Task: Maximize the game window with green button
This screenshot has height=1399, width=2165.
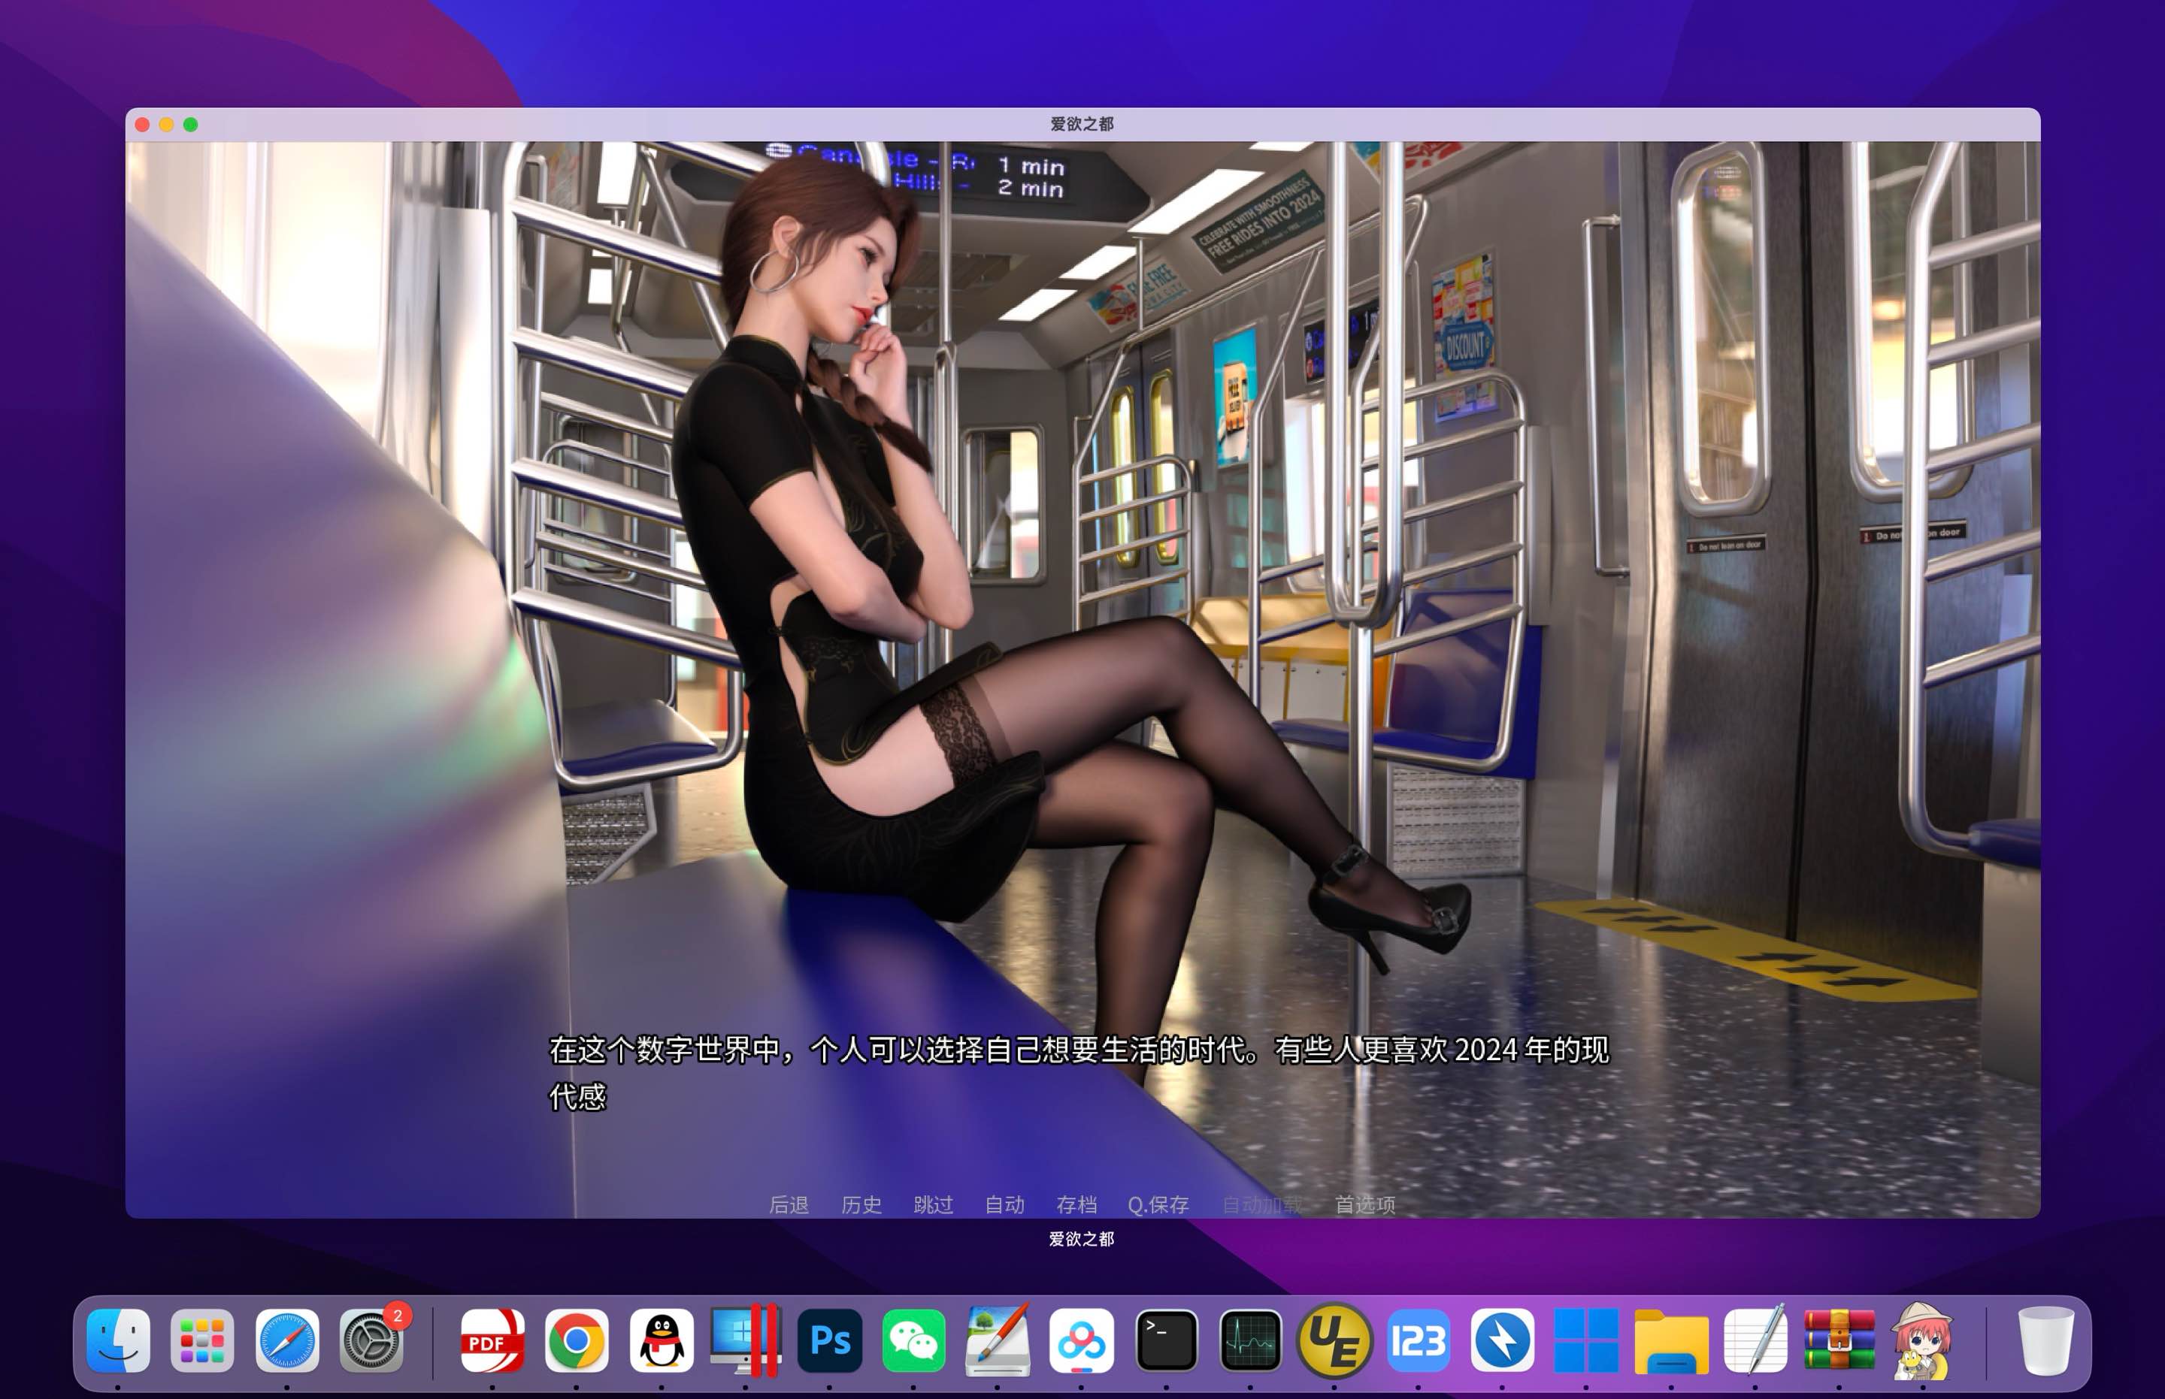Action: coord(191,125)
